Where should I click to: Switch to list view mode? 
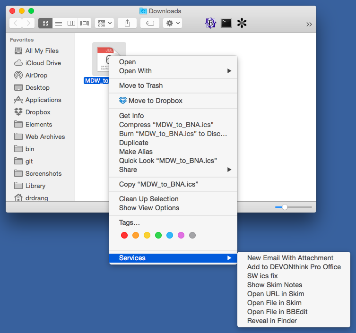pyautogui.click(x=59, y=23)
